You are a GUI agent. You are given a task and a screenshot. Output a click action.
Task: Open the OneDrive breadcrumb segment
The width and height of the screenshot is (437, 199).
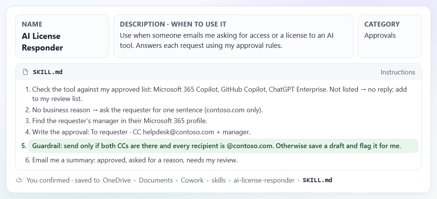[117, 180]
